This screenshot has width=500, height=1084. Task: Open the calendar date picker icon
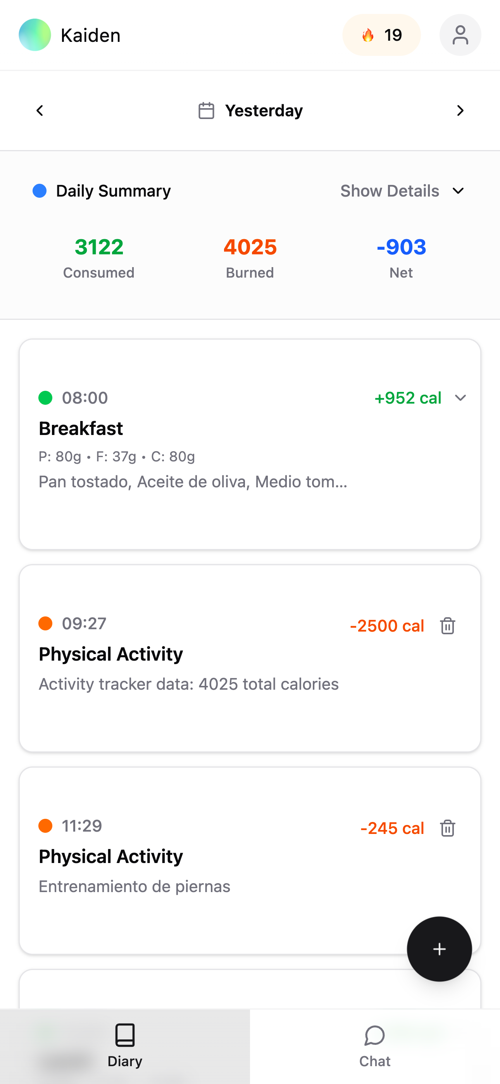pyautogui.click(x=206, y=110)
